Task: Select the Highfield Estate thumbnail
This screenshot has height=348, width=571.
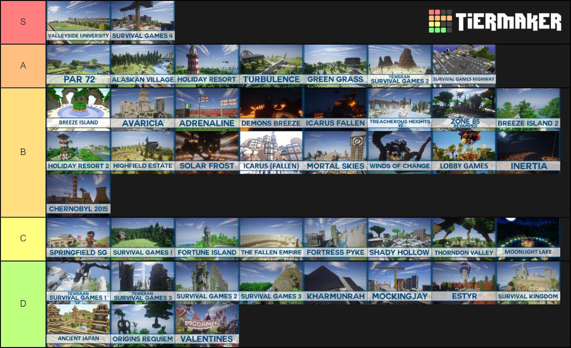Action: pyautogui.click(x=143, y=152)
